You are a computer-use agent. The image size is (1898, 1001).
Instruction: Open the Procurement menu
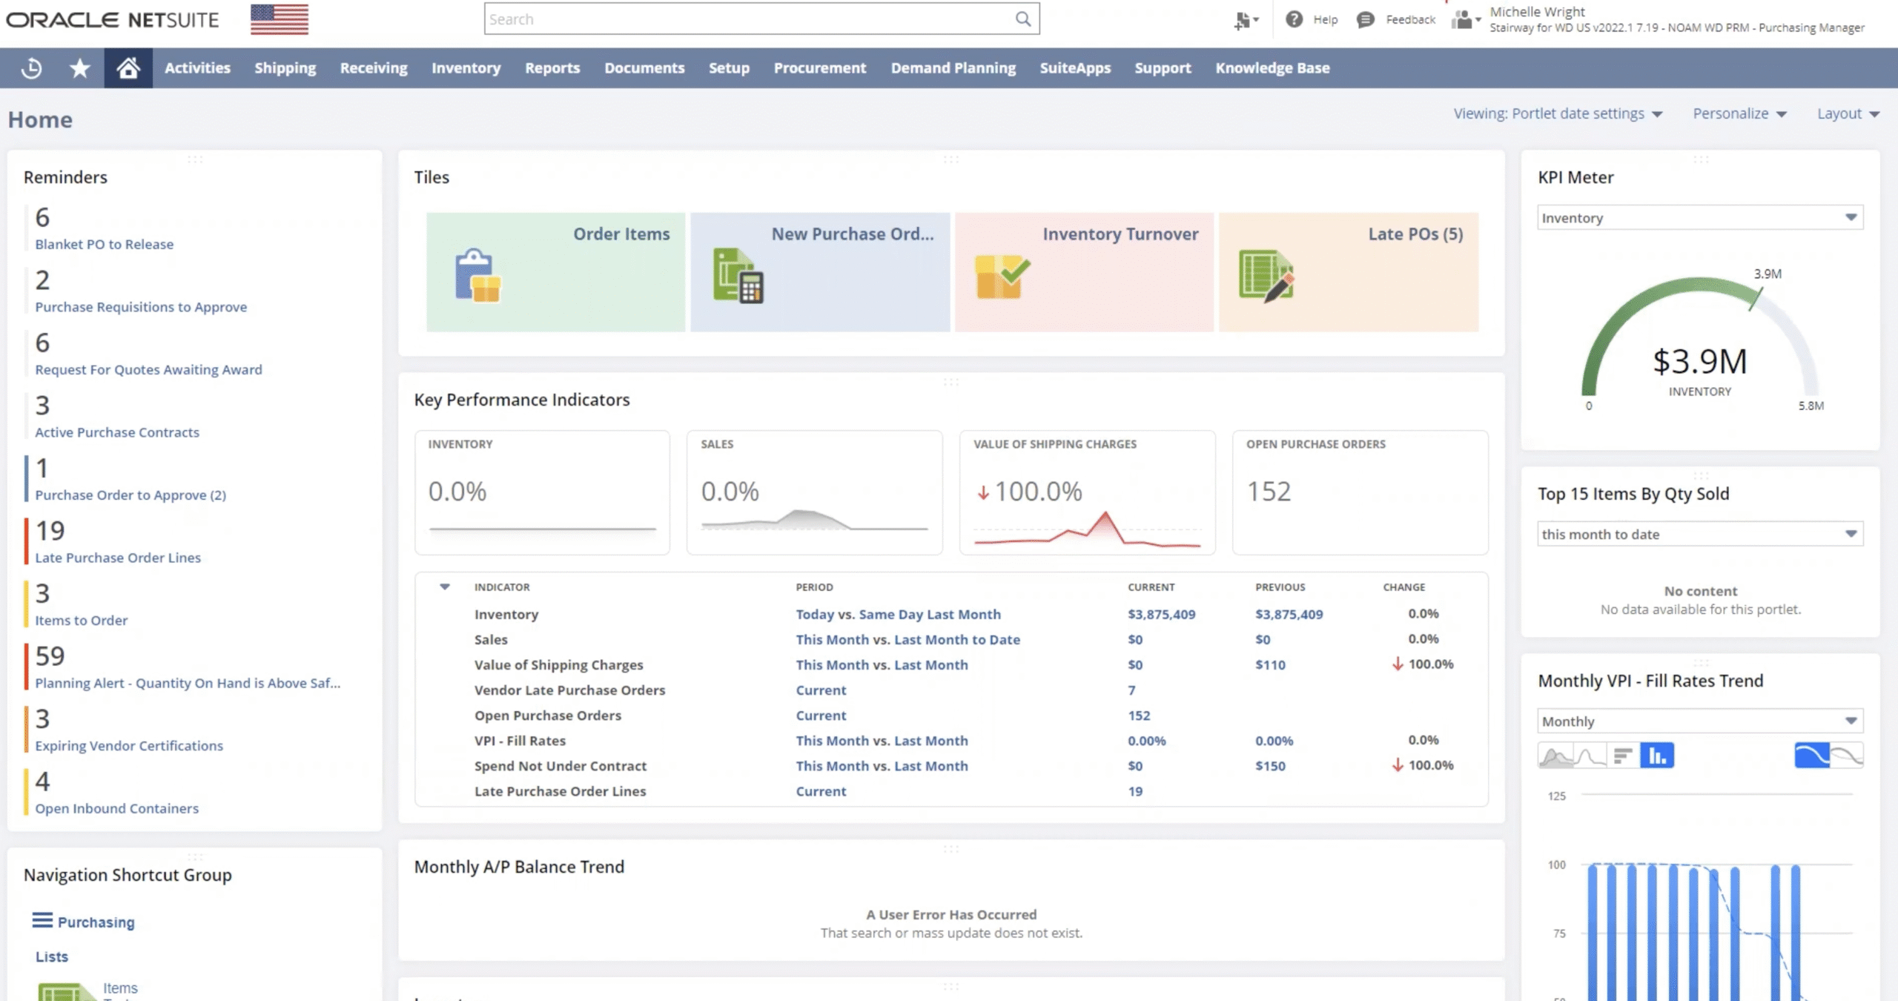tap(819, 67)
